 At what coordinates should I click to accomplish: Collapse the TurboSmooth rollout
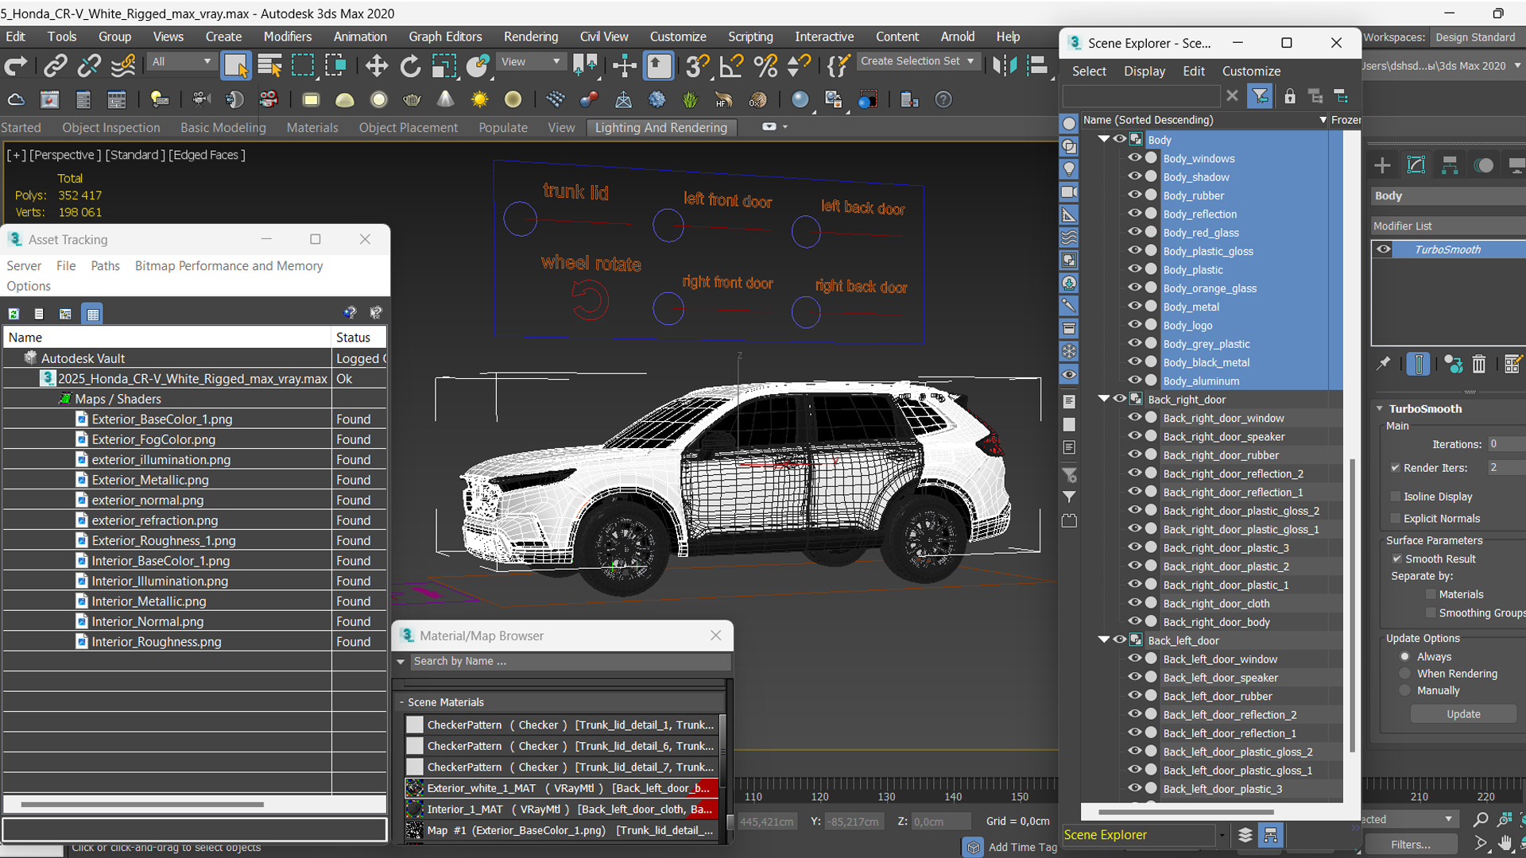pos(1380,409)
